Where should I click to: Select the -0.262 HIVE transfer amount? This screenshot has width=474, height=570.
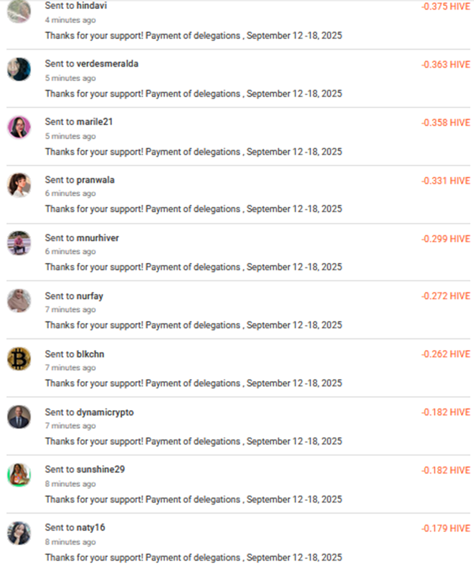[446, 354]
